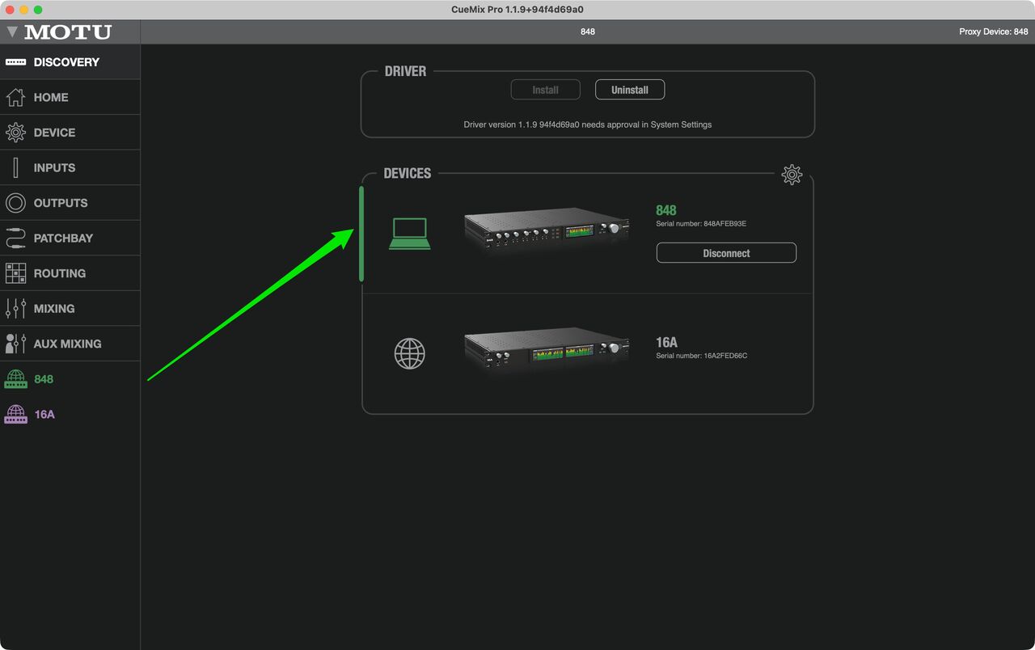Select the 848 device in sidebar

coord(70,379)
